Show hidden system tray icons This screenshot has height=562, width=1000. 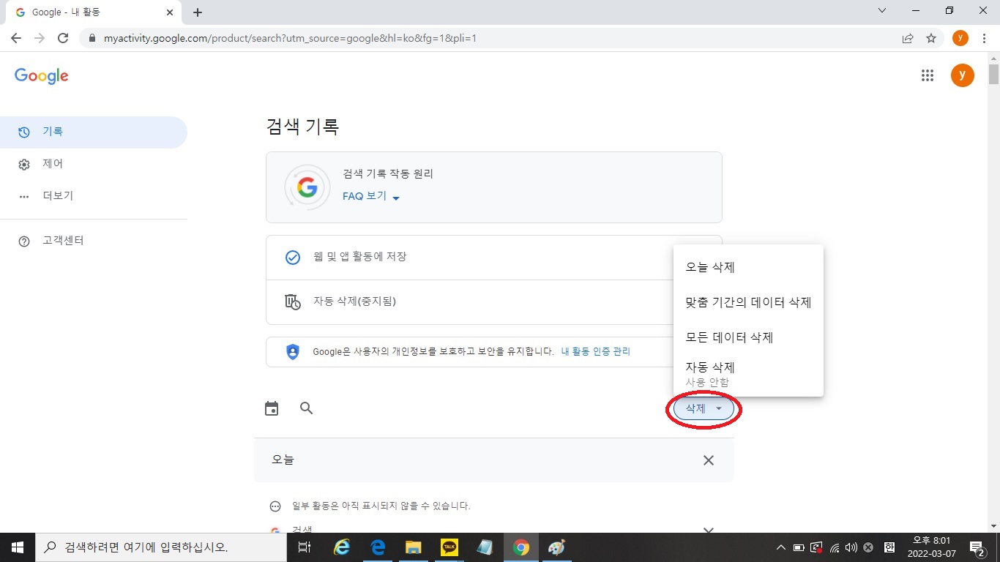pyautogui.click(x=781, y=547)
